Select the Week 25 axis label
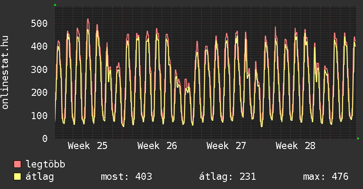 pos(88,146)
